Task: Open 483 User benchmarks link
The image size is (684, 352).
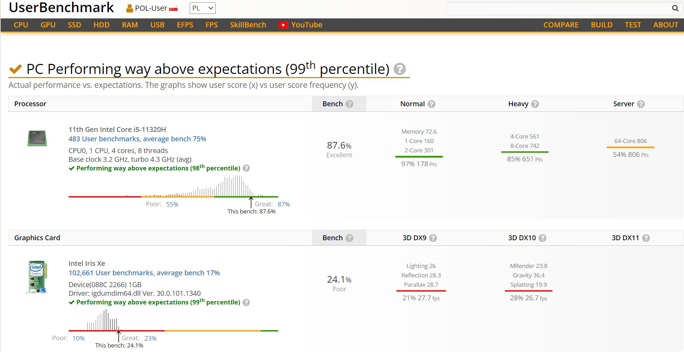Action: tap(137, 139)
